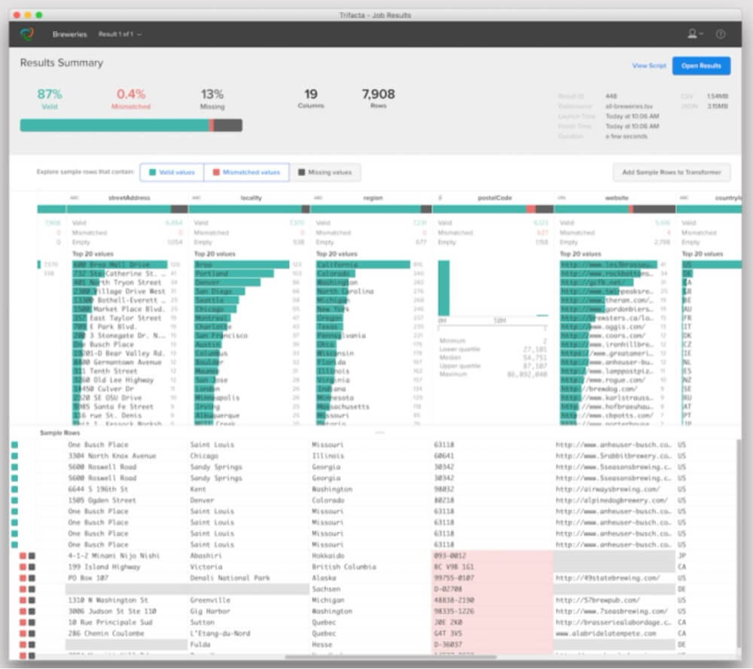Open the user account menu
The image size is (753, 669).
(694, 34)
